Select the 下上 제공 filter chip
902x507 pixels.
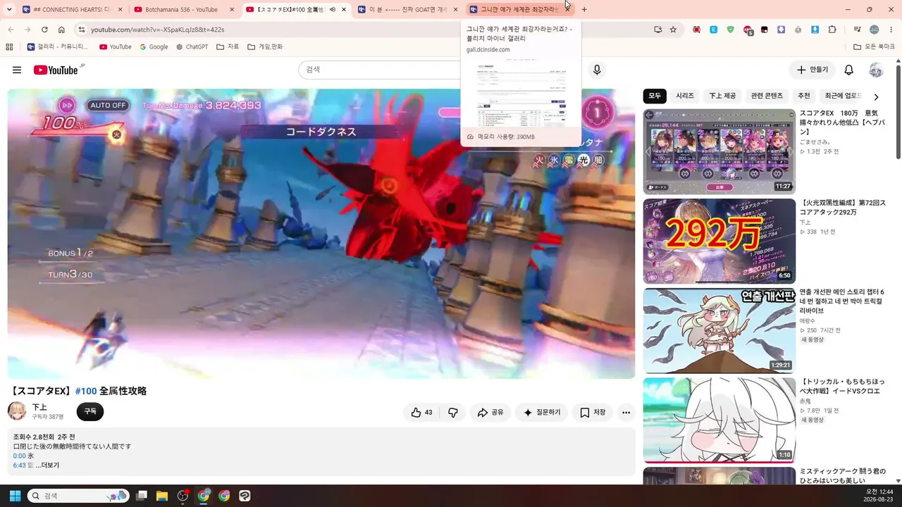click(722, 96)
